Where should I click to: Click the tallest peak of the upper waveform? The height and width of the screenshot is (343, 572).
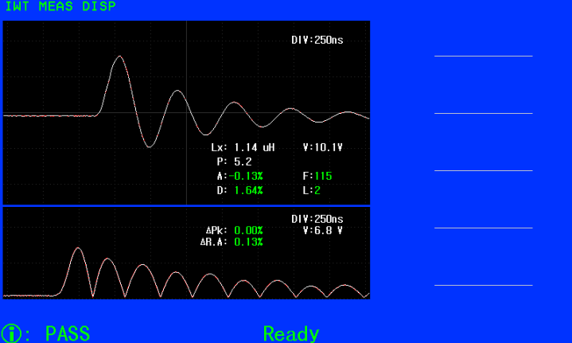119,57
